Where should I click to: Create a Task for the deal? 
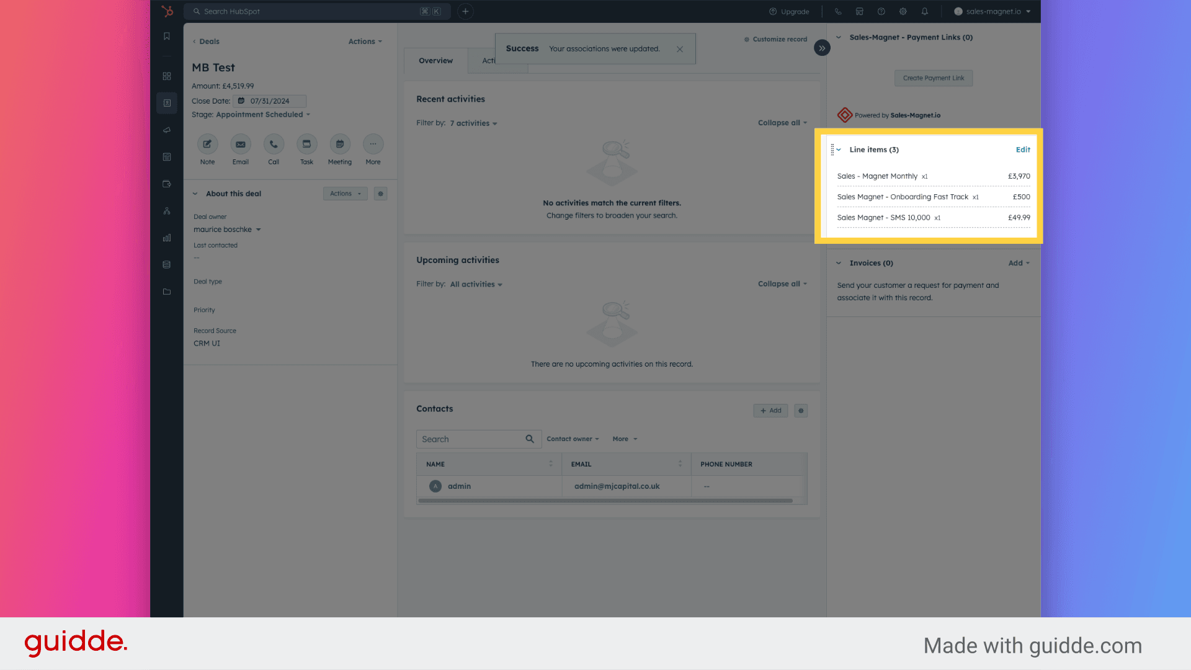(306, 144)
